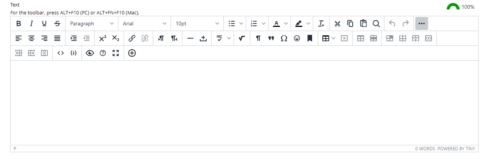Screen dimensions: 502x159
Task: Insert table row before
Action: pos(403,38)
